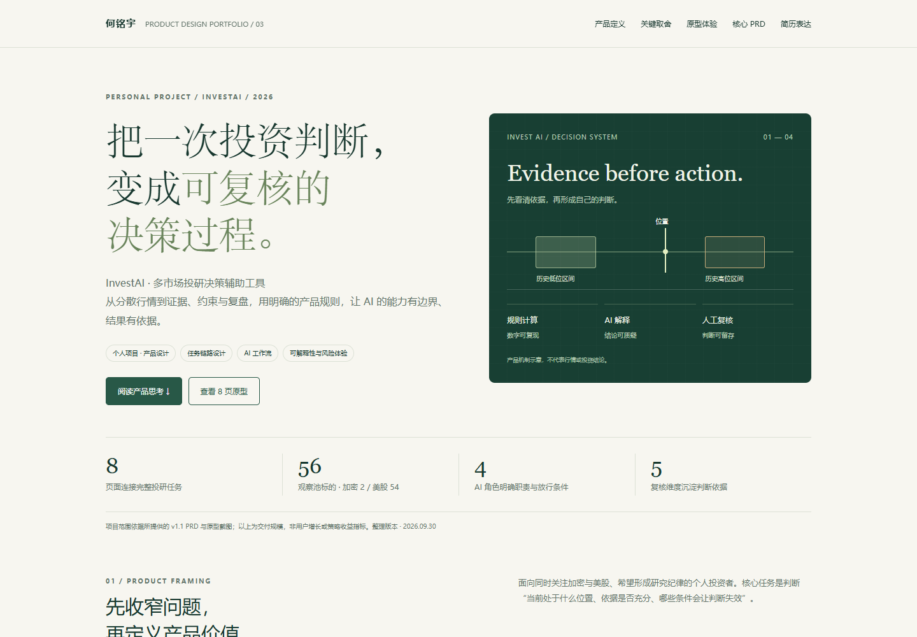Image resolution: width=917 pixels, height=637 pixels.
Task: Click the 历史低位区间 box in the diagram
Action: coord(565,252)
